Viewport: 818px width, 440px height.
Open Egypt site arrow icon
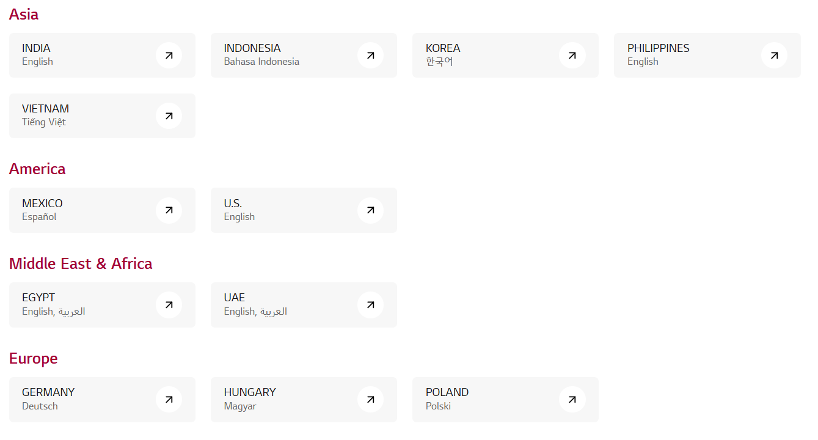[169, 305]
